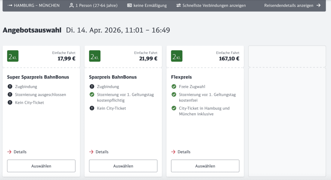The image size is (331, 180).
Task: Click the date Di. 14. Apr. 2026, 11:01 – 16:49
Action: pyautogui.click(x=118, y=30)
